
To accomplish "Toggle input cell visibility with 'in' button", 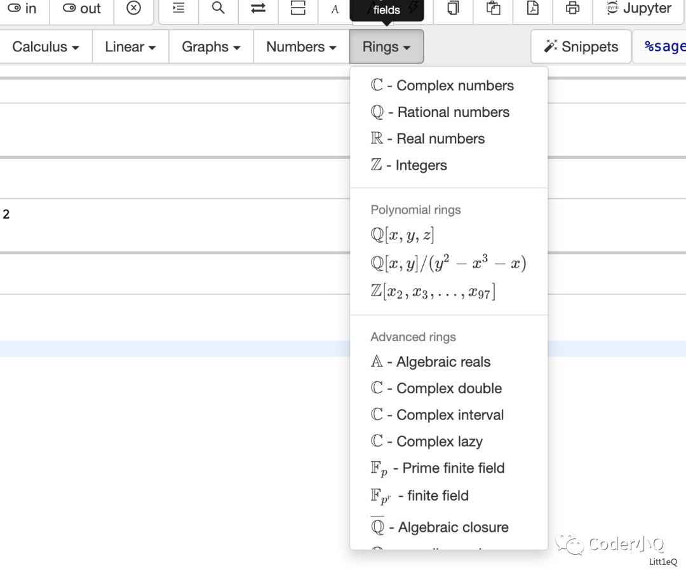I will [x=23, y=9].
